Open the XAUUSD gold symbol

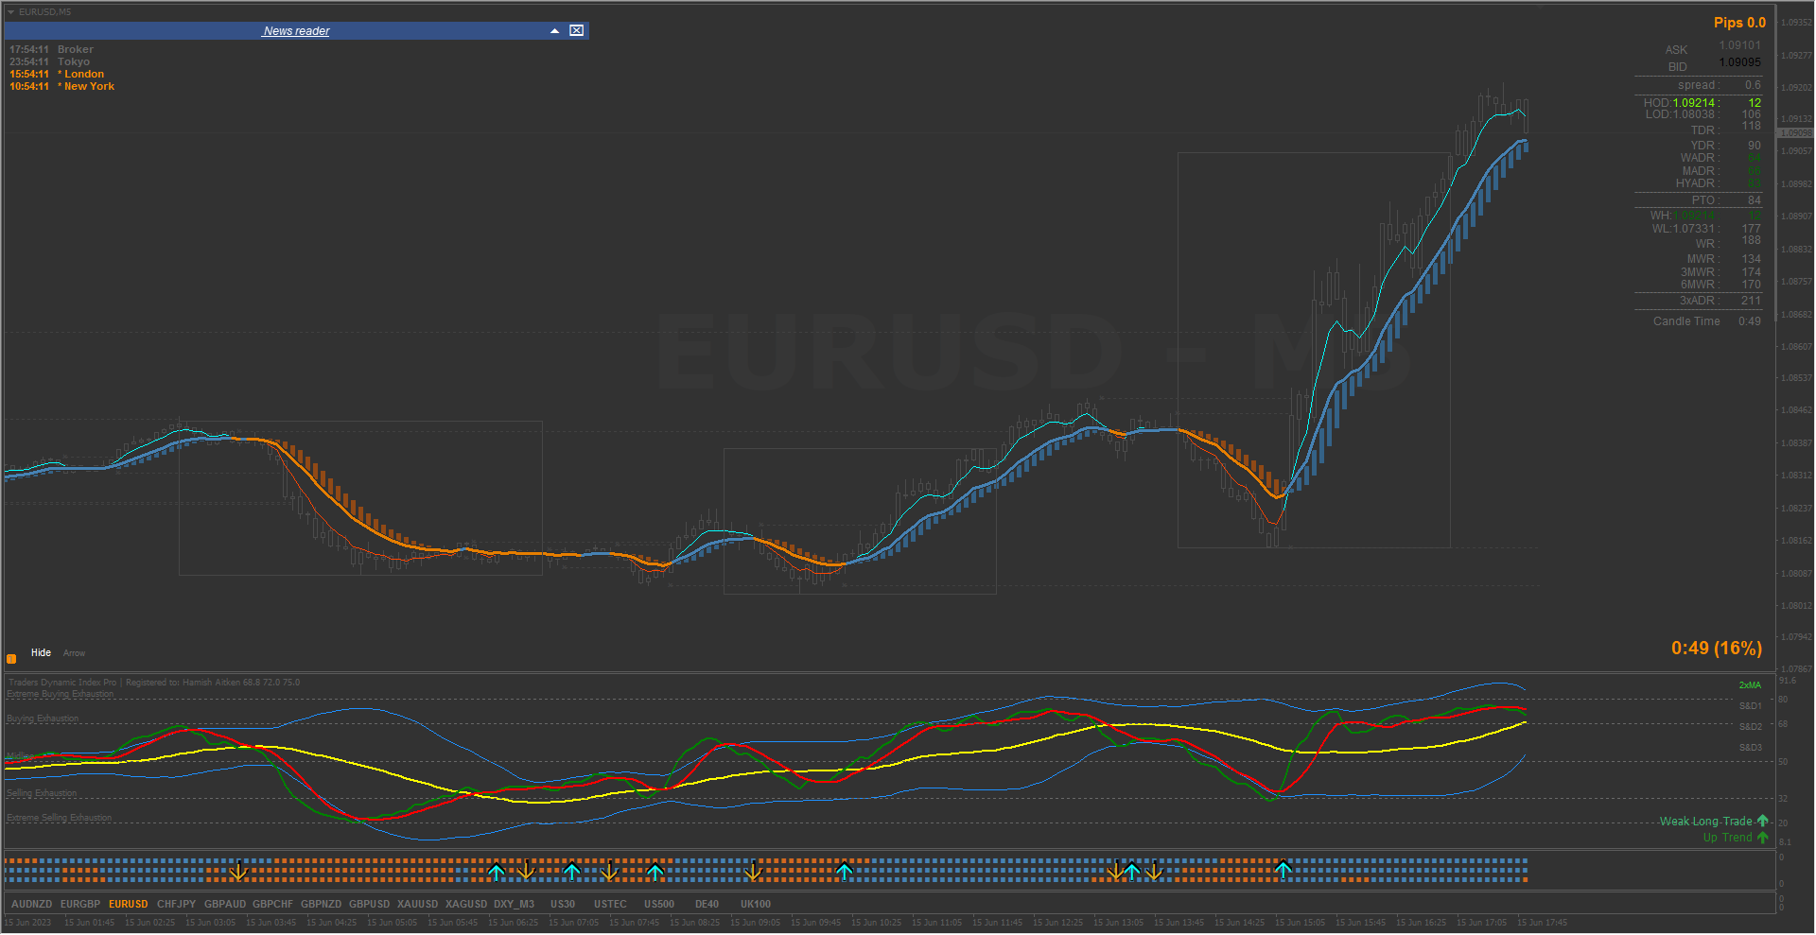click(x=418, y=905)
